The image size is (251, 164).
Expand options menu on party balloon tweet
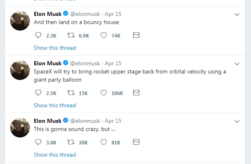click(x=237, y=64)
